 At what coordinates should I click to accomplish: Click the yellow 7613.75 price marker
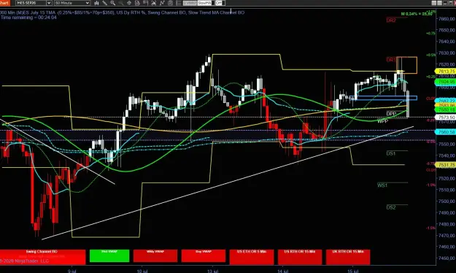(x=445, y=72)
